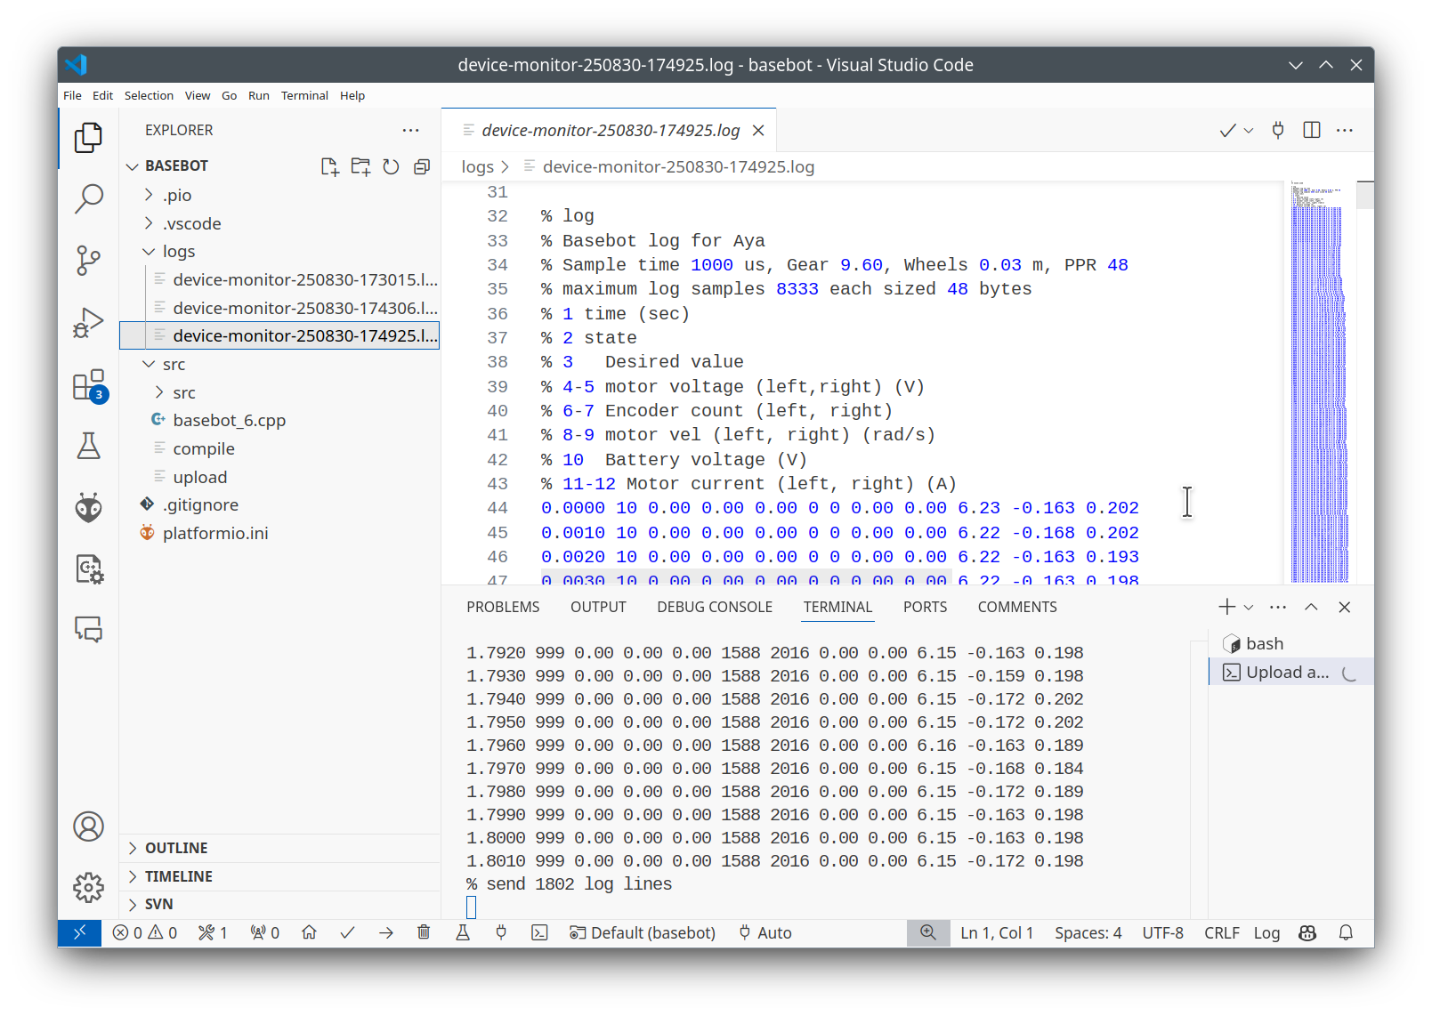
Task: Toggle the Auto serial port setting
Action: pos(765,932)
